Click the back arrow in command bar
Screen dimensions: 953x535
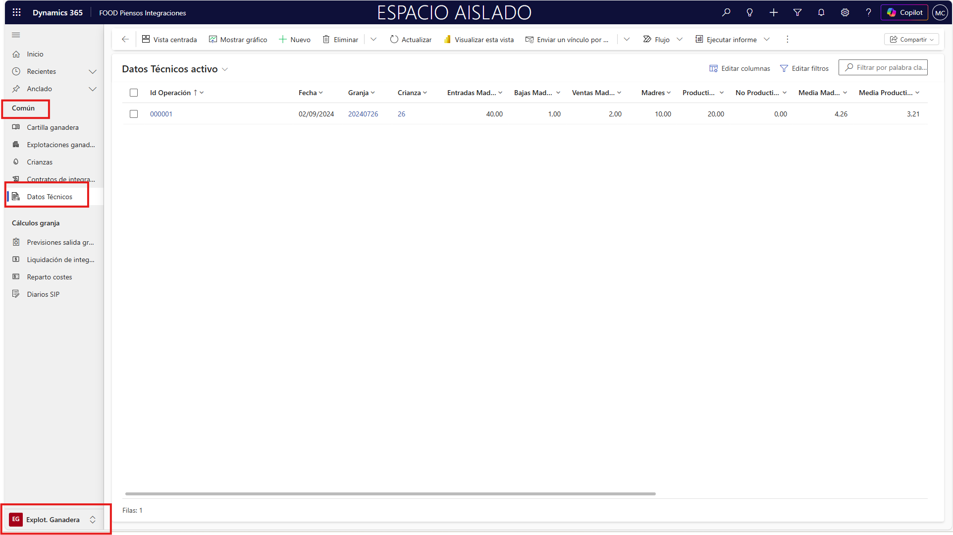125,39
